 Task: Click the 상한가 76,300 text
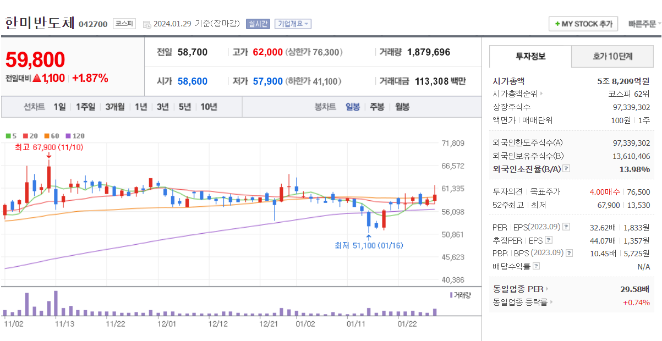[x=314, y=52]
